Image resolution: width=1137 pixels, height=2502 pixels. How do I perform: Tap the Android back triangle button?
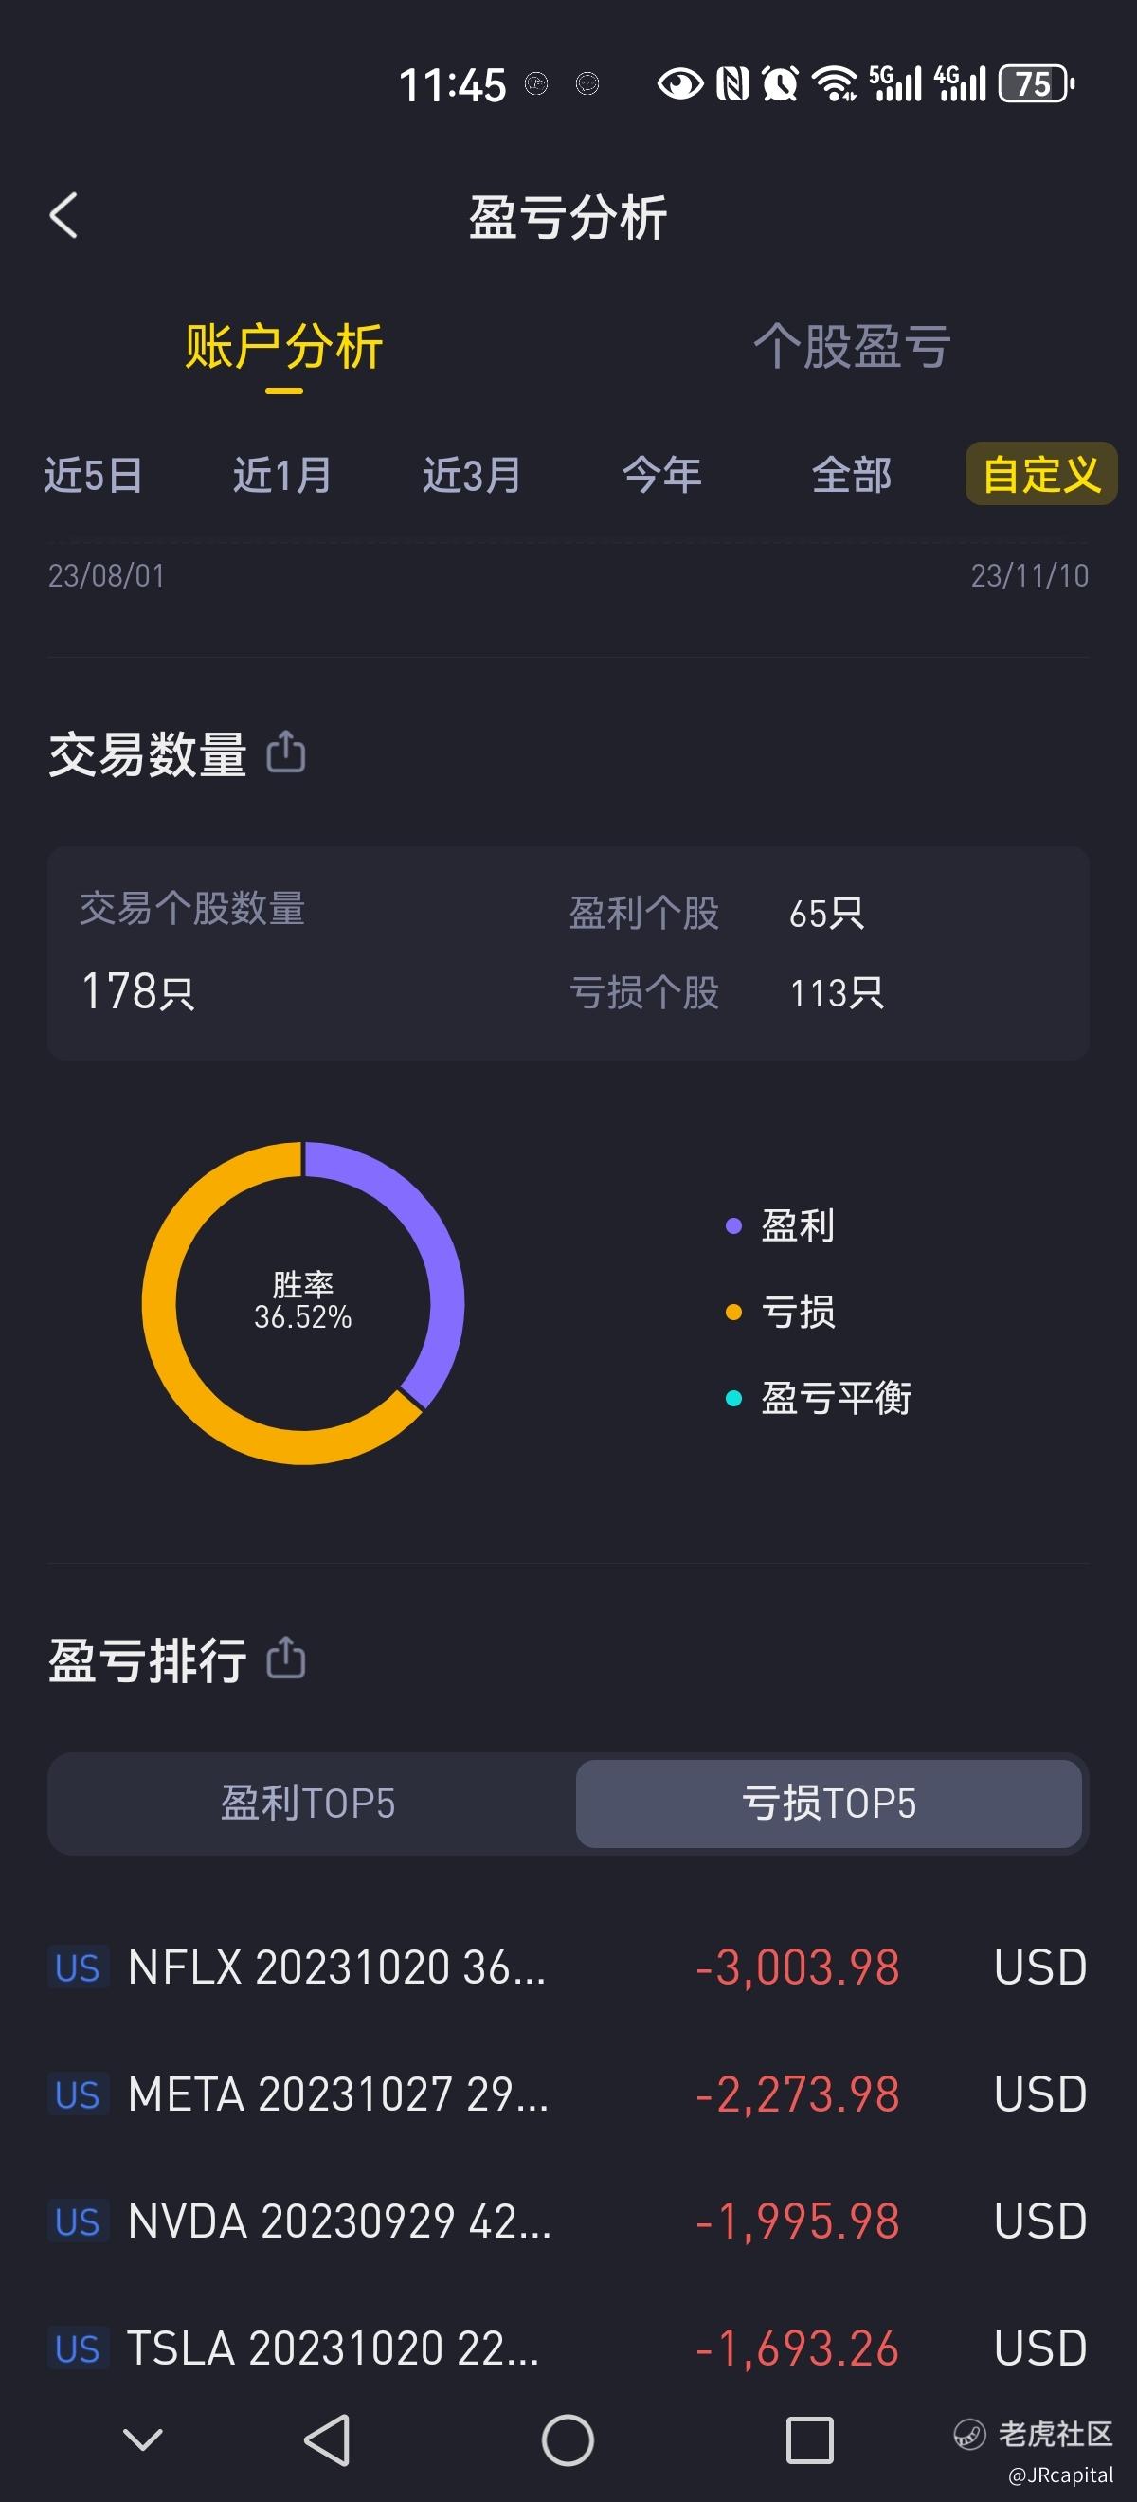(327, 2439)
